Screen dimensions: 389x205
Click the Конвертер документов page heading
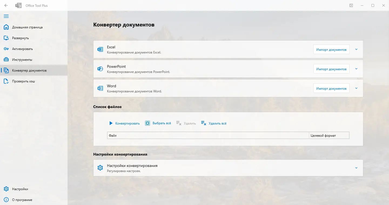click(x=124, y=25)
